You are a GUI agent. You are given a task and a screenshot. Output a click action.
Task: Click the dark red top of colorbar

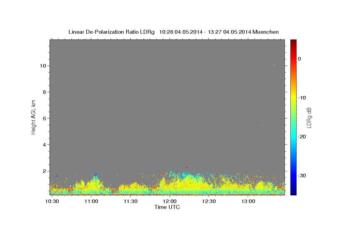point(293,42)
